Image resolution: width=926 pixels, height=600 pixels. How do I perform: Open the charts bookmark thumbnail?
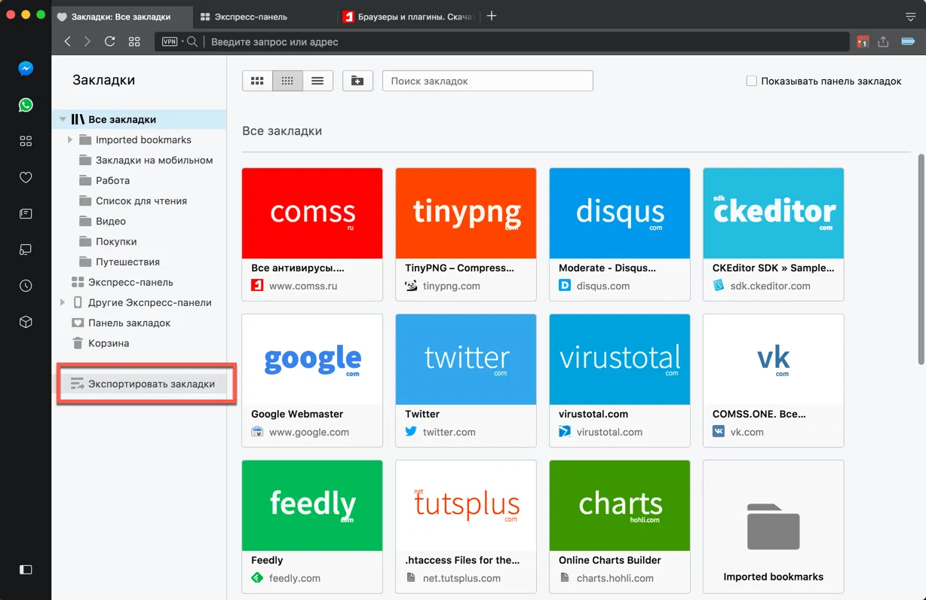coord(620,506)
